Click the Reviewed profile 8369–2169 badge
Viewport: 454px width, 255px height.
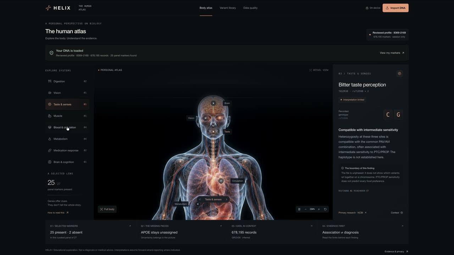pos(387,35)
